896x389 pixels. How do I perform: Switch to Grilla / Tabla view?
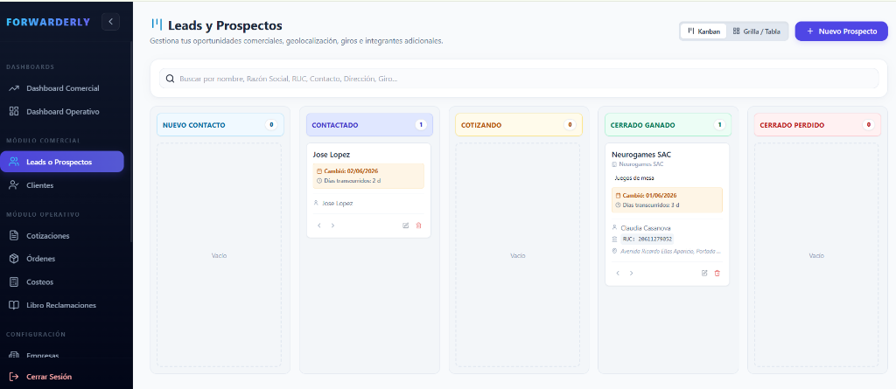[x=757, y=31]
